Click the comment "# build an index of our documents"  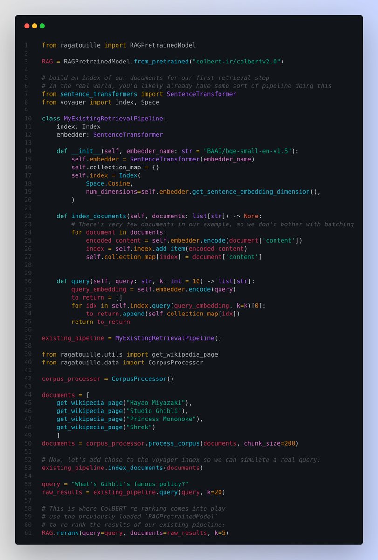point(156,78)
